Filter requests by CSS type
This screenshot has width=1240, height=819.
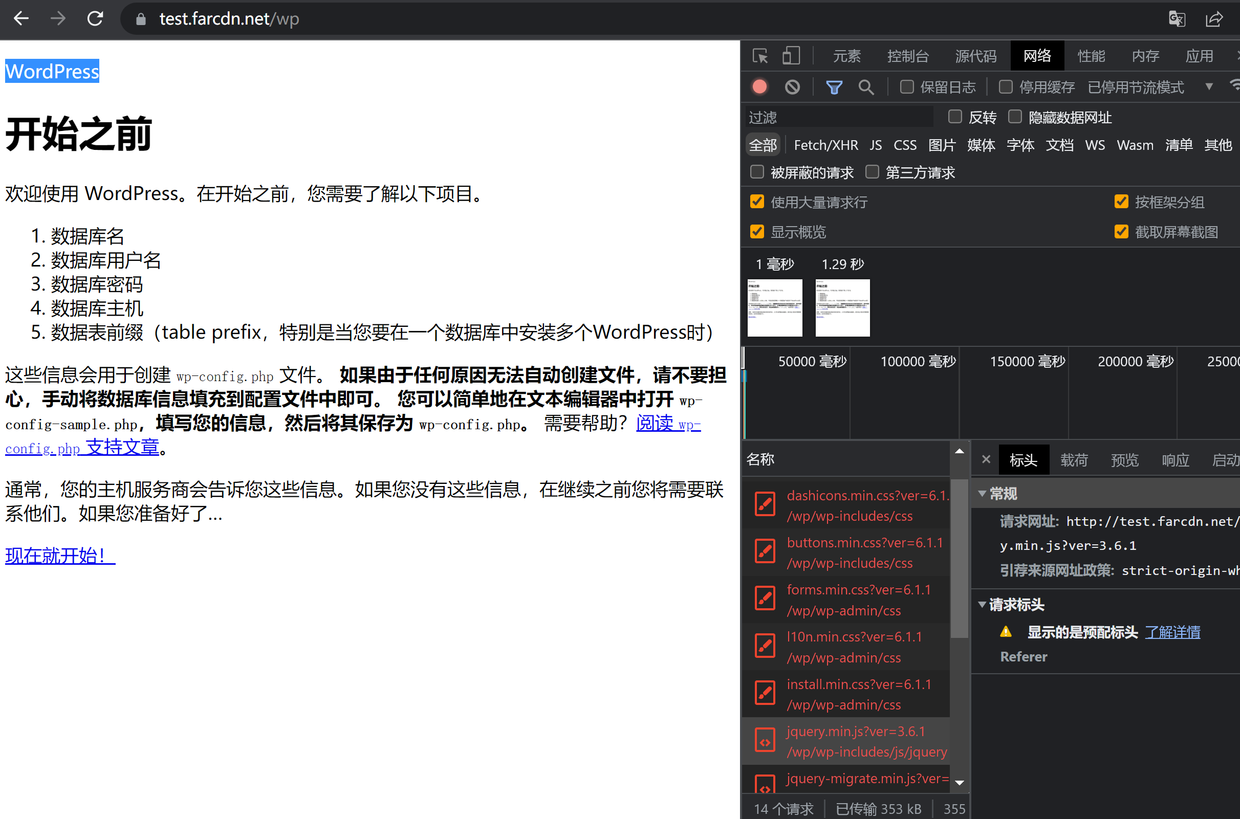905,145
